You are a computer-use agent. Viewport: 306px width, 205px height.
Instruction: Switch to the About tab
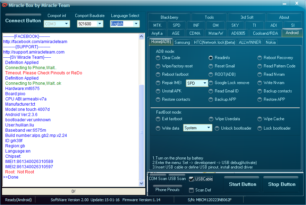click(x=284, y=17)
